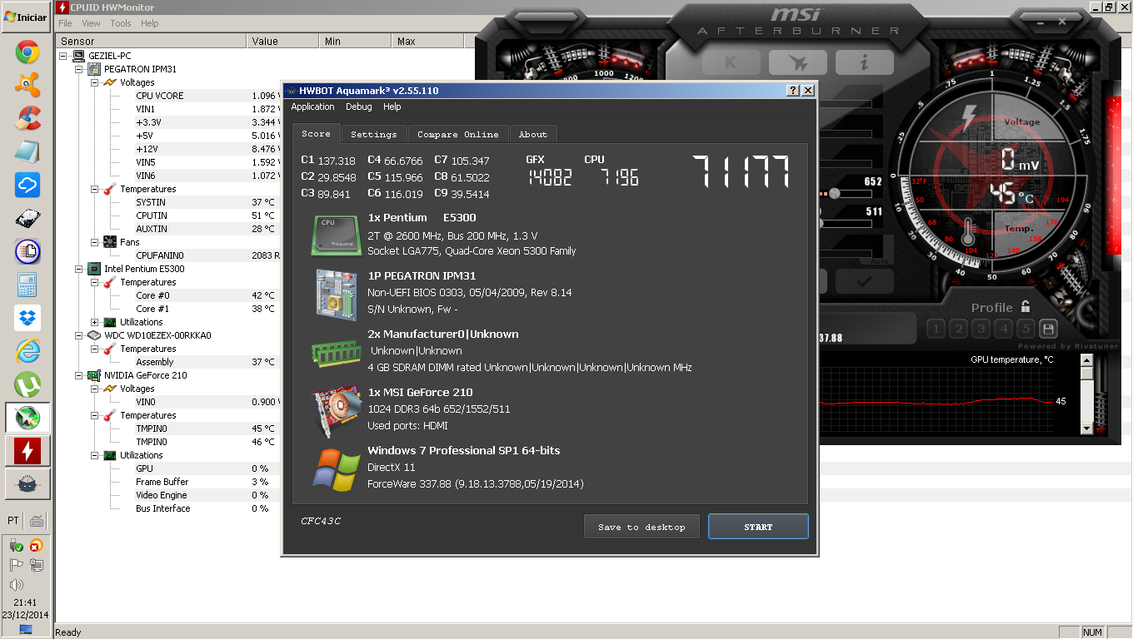Select Afterburner profile slot 5
Image resolution: width=1133 pixels, height=639 pixels.
pos(1026,329)
